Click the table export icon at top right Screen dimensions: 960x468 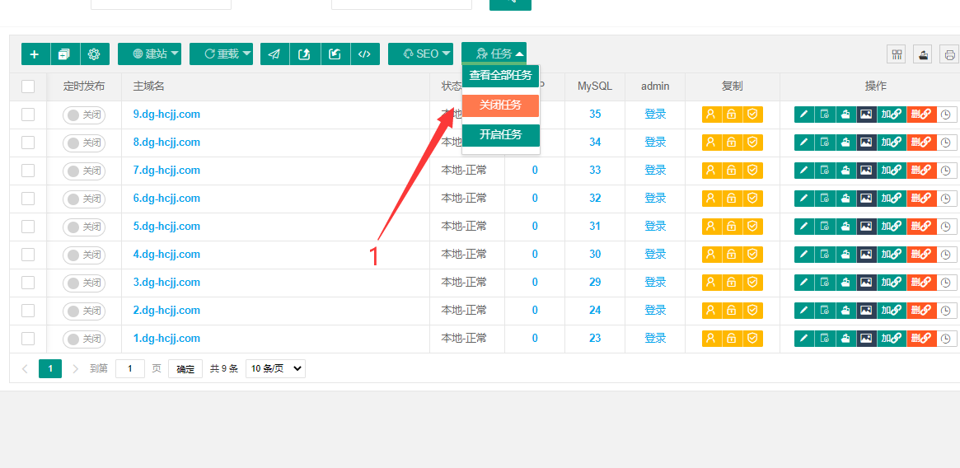click(x=923, y=54)
